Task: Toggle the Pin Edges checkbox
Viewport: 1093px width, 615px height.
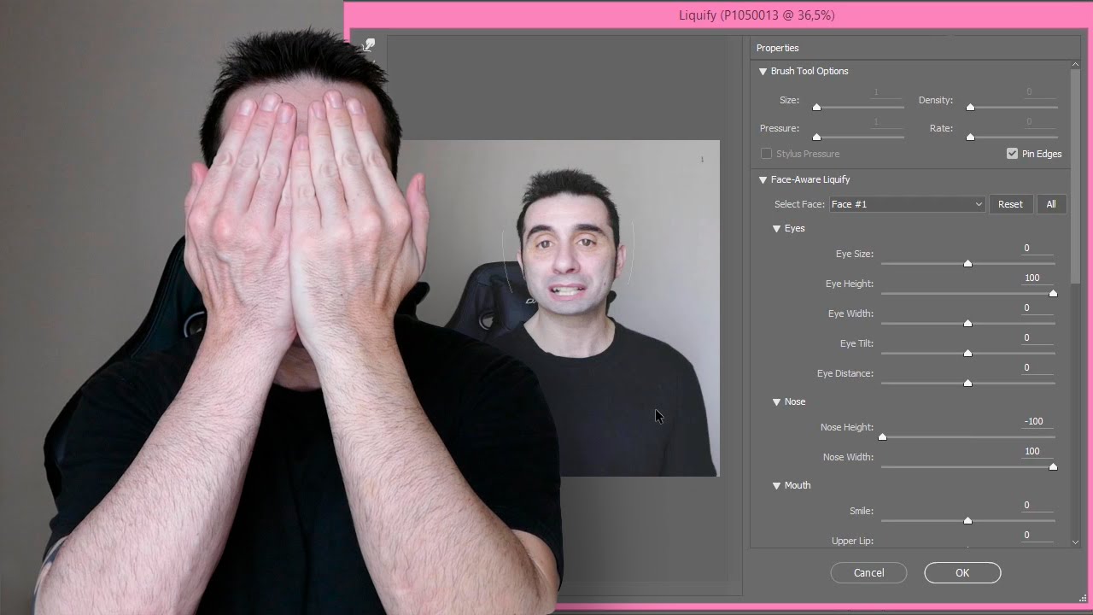Action: pos(1012,154)
